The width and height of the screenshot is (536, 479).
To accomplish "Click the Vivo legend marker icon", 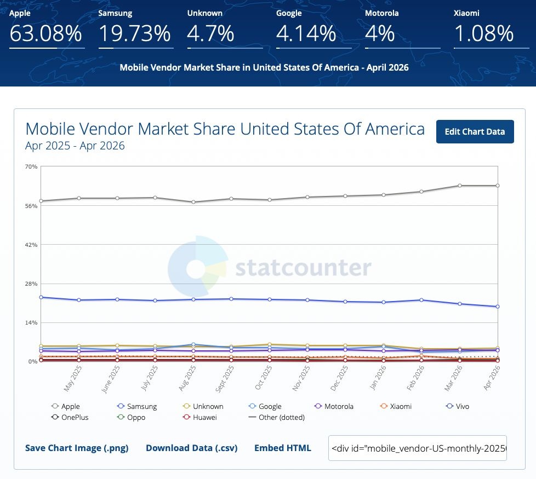I will [x=449, y=406].
